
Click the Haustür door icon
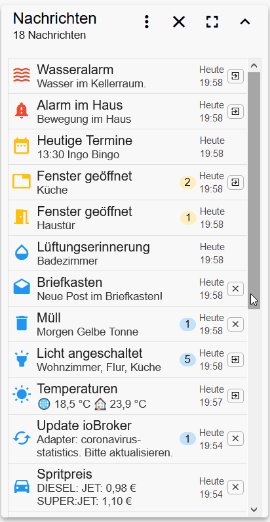(x=22, y=217)
